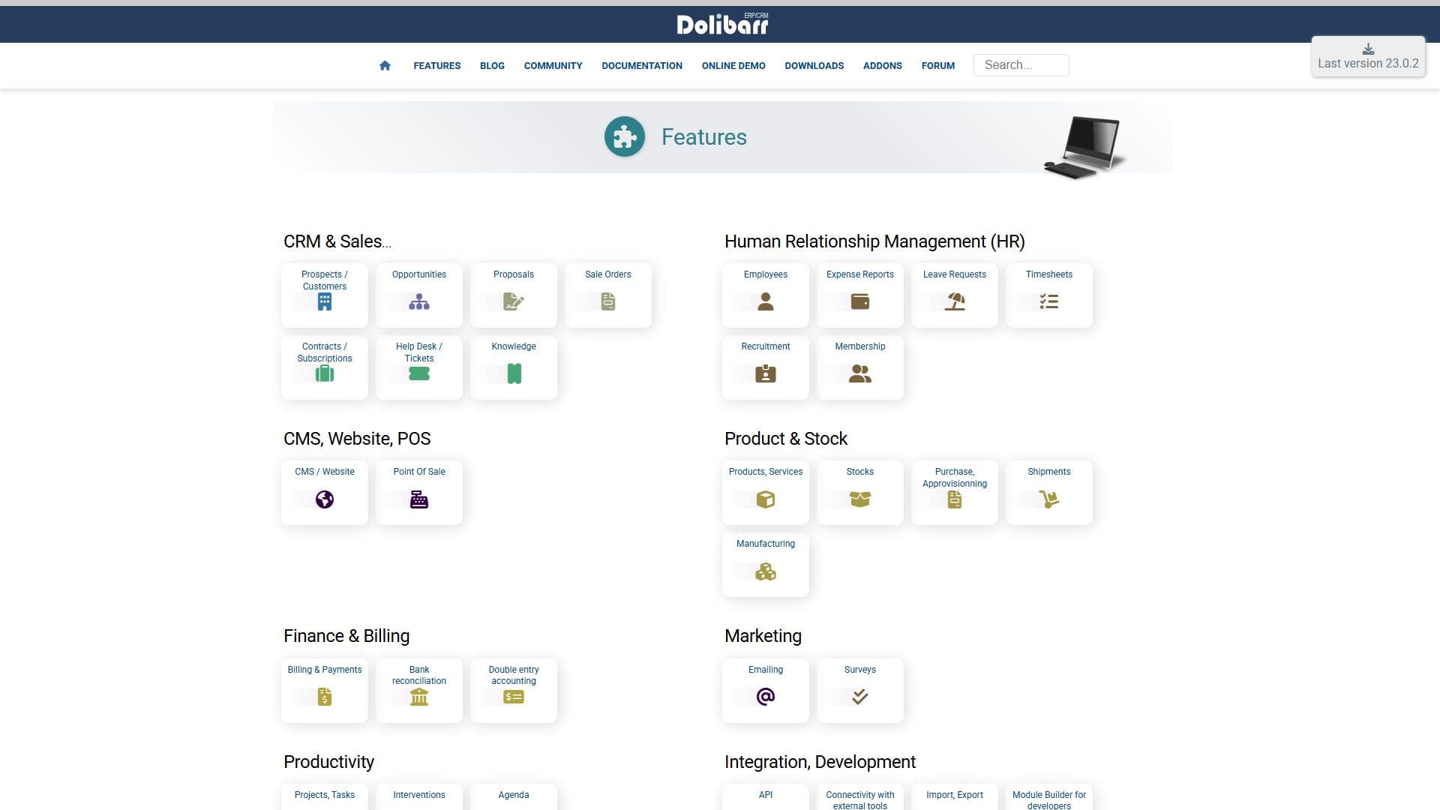The image size is (1440, 810).
Task: Open the Prospects / Customers building icon
Action: click(325, 301)
